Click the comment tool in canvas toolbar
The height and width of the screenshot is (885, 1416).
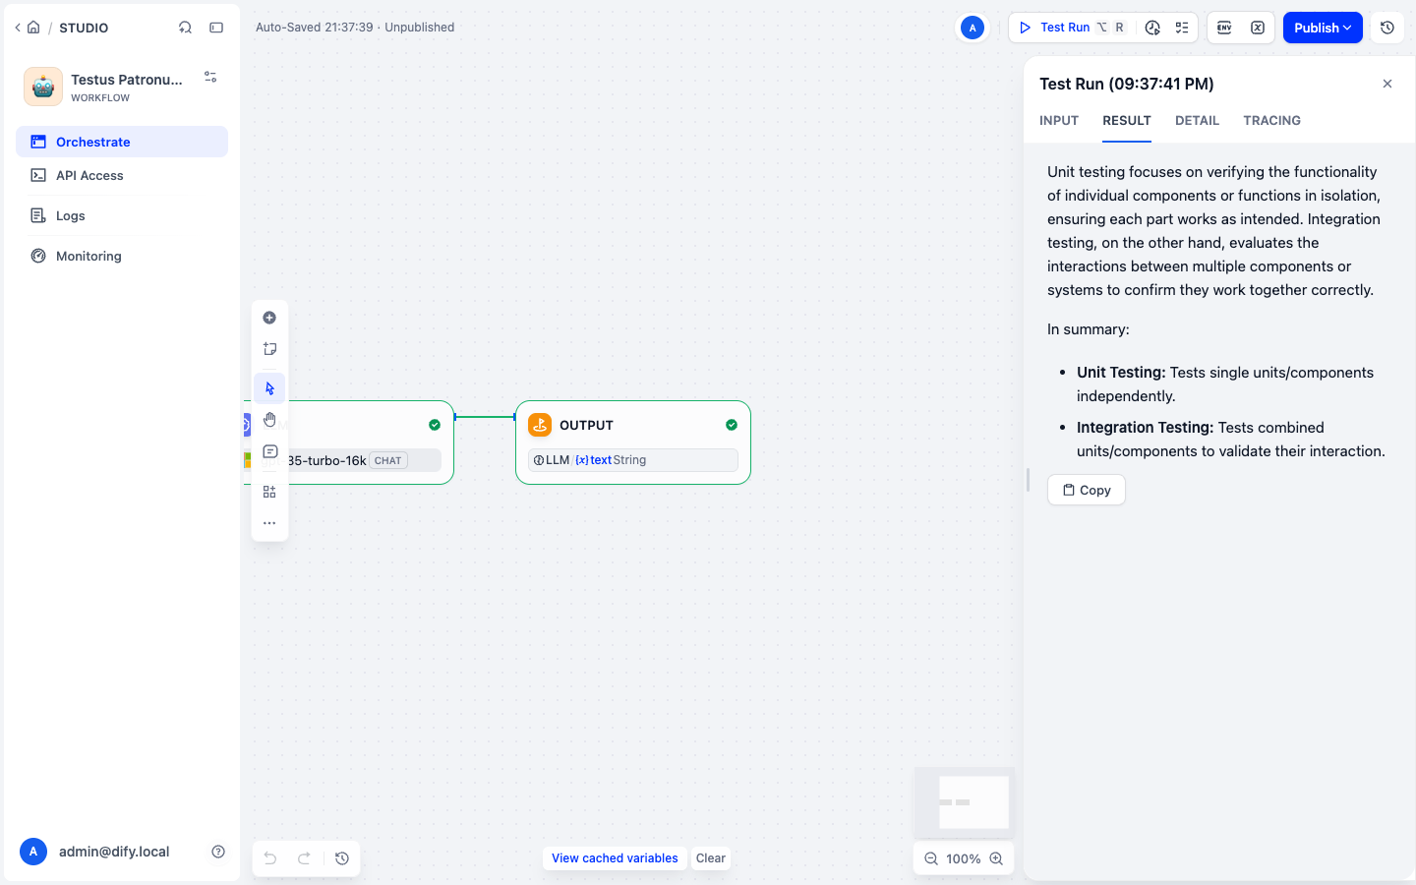(269, 451)
